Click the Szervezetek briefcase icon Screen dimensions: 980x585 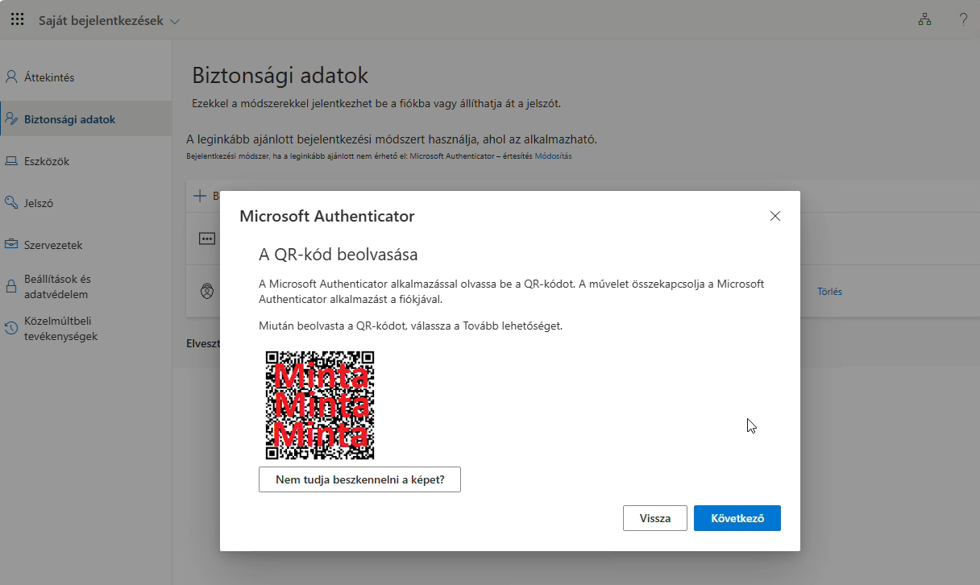point(11,245)
